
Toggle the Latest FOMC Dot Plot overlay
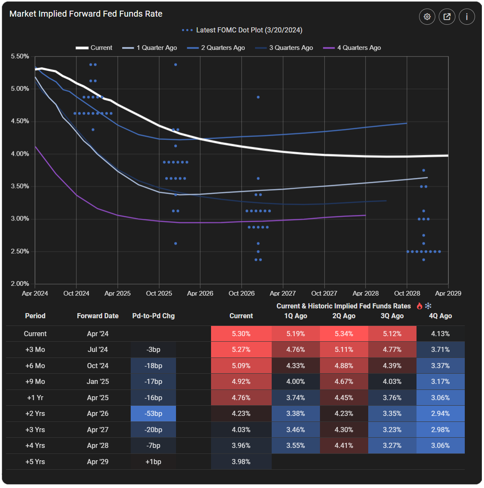[x=242, y=30]
